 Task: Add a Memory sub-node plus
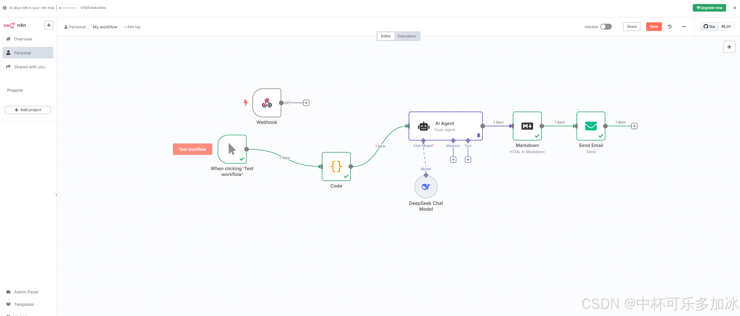[x=453, y=160]
